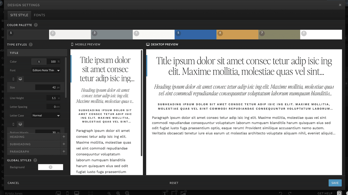Save the design settings
Screen dimensions: 348x195
pyautogui.click(x=335, y=183)
